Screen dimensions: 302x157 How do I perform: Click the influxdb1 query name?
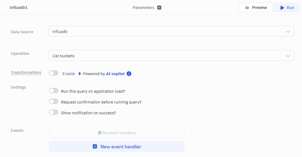[19, 8]
